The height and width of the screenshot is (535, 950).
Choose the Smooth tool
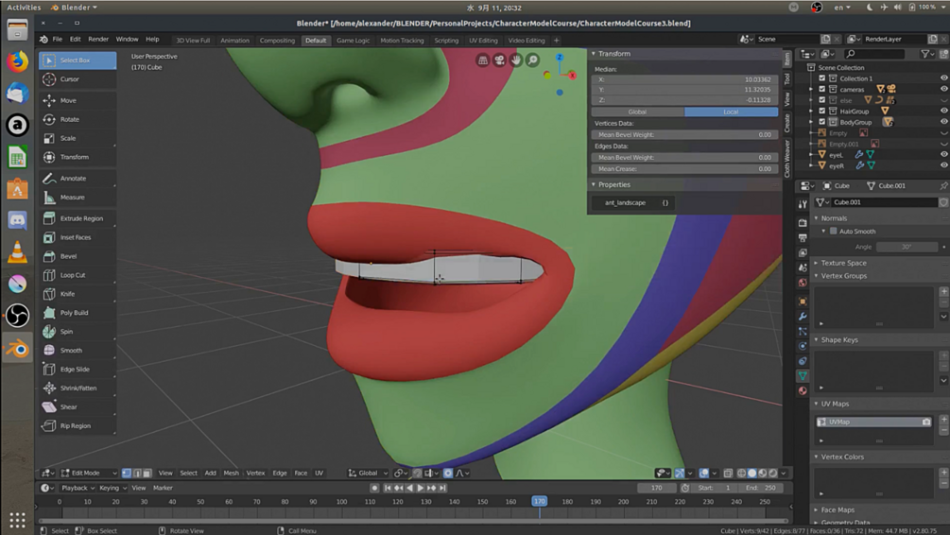[78, 350]
